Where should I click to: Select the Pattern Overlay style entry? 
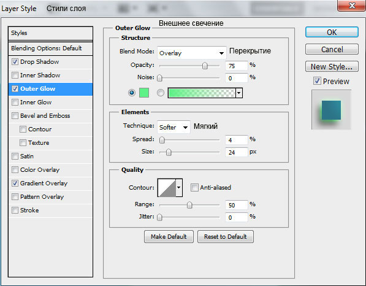tap(50, 197)
